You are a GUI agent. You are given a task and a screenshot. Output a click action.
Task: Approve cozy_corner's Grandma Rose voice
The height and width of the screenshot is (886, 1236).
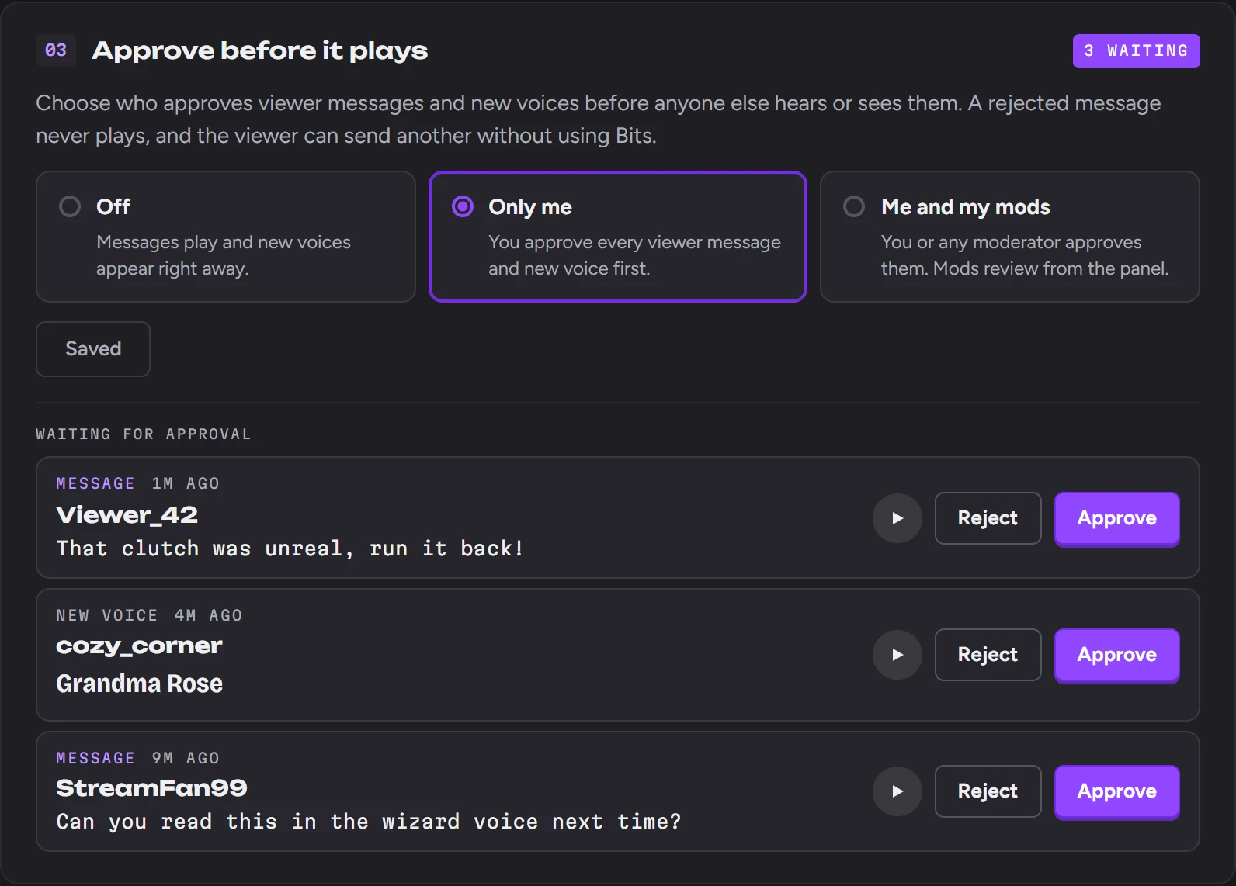(1116, 655)
